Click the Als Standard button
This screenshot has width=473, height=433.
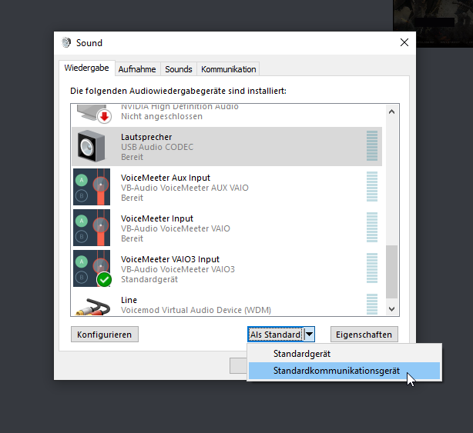275,335
